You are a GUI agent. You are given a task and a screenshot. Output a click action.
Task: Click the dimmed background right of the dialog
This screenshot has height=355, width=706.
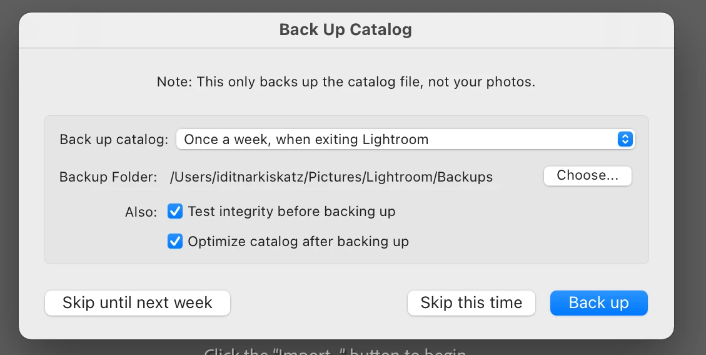(690, 188)
